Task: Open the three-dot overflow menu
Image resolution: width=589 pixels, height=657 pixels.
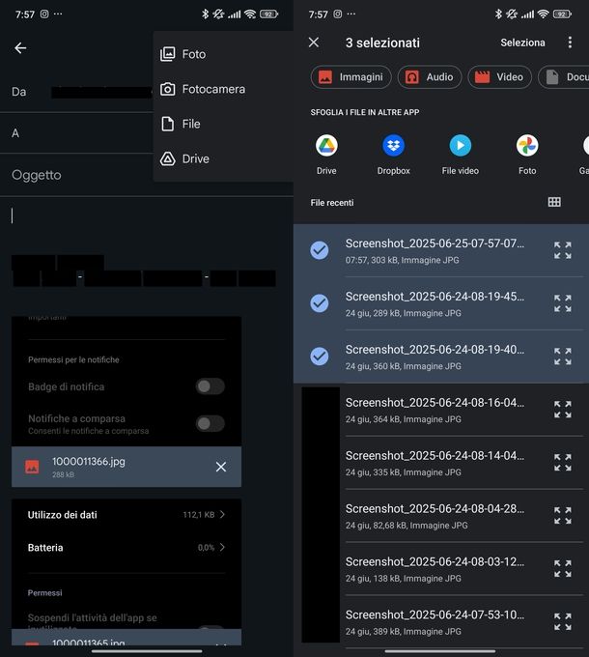Action: [x=570, y=43]
